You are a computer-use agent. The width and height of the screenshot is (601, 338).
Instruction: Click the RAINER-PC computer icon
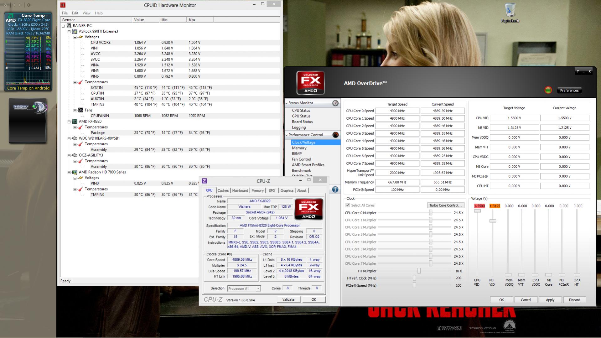click(69, 26)
